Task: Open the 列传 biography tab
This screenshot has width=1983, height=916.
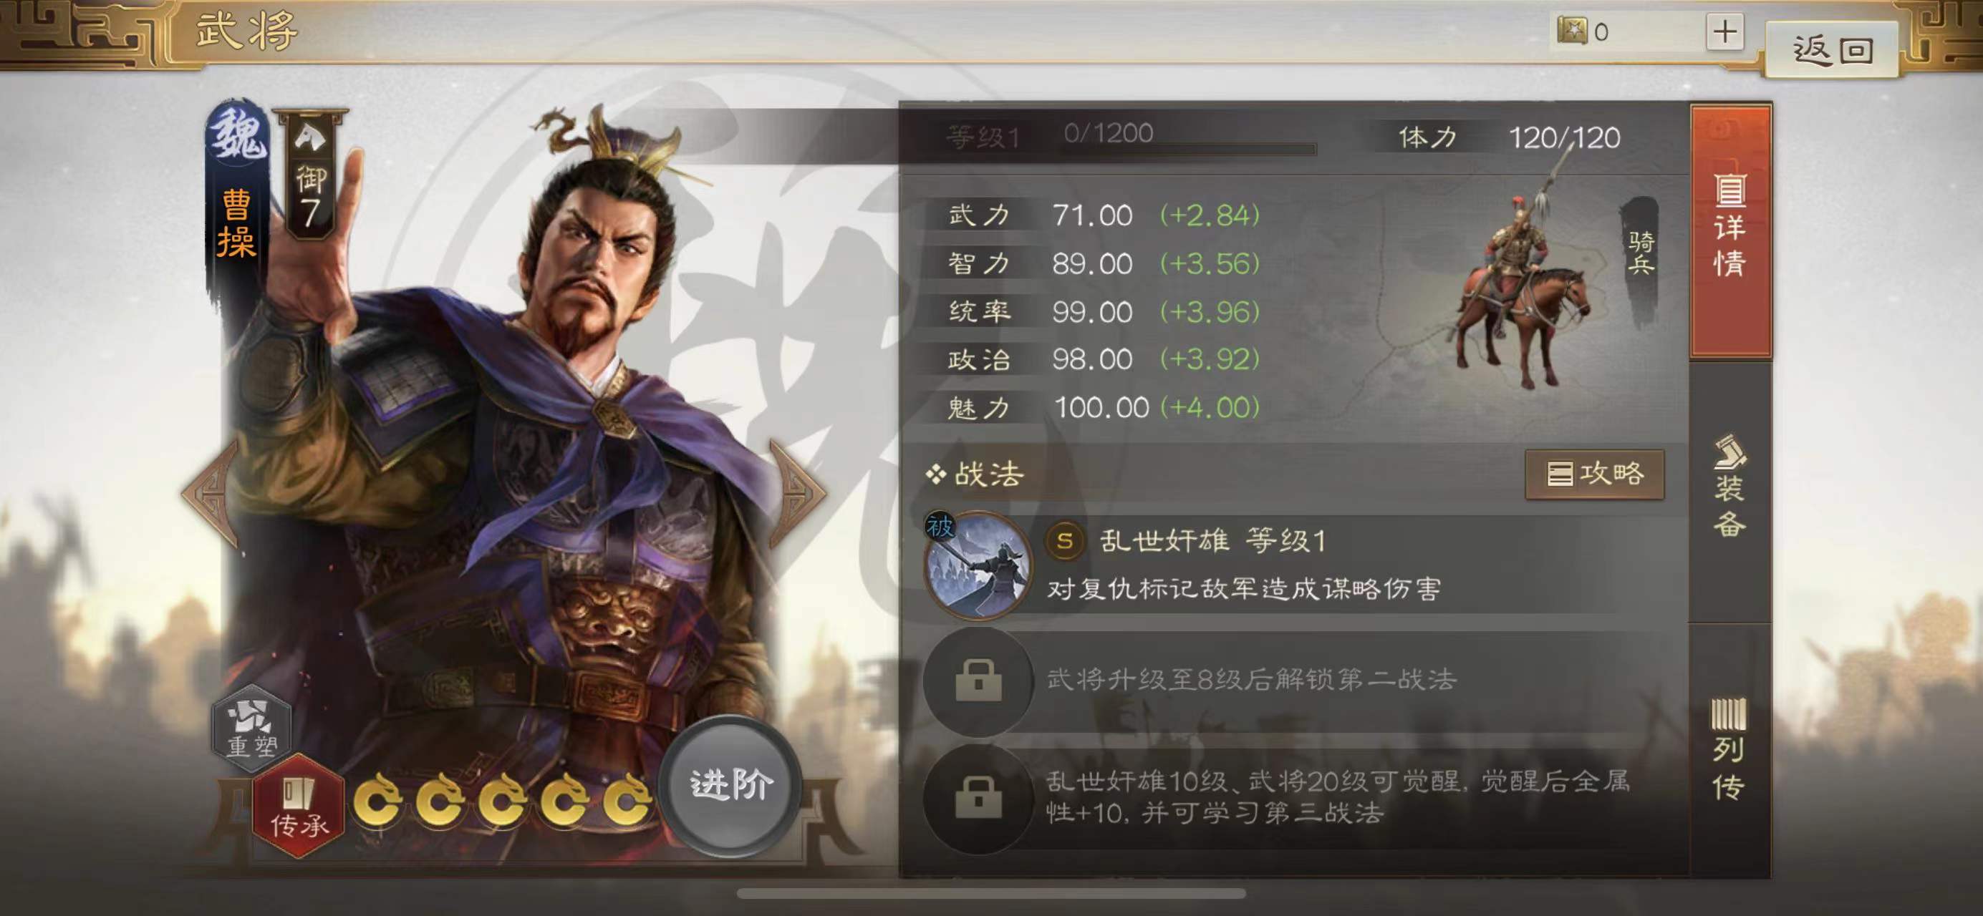Action: coord(1730,749)
